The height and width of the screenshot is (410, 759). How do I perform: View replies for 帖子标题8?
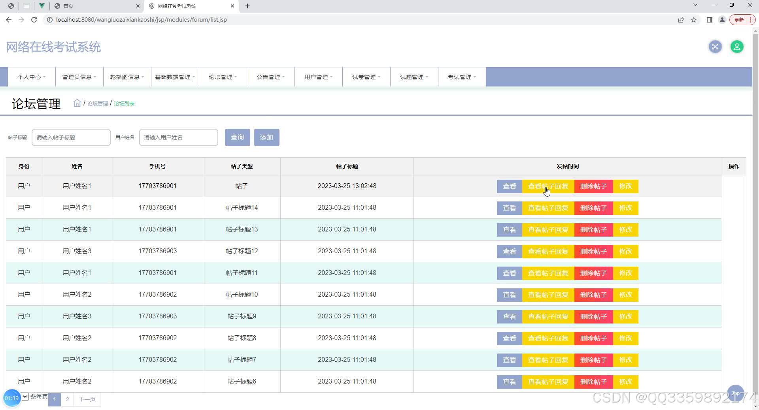point(548,339)
